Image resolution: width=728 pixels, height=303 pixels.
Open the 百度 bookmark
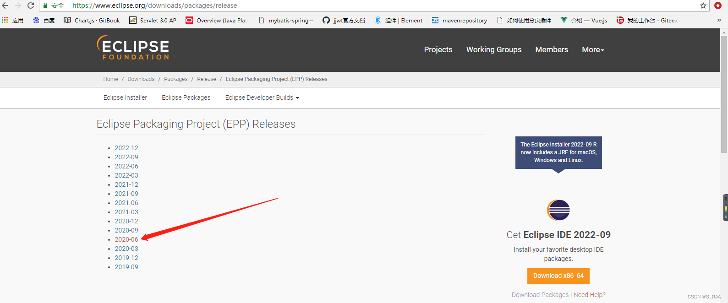tap(44, 20)
